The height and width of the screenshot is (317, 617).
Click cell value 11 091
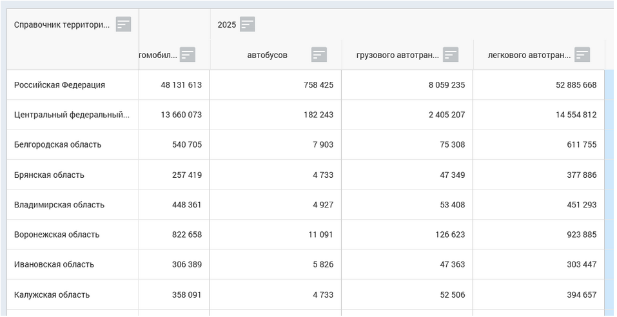(x=321, y=235)
